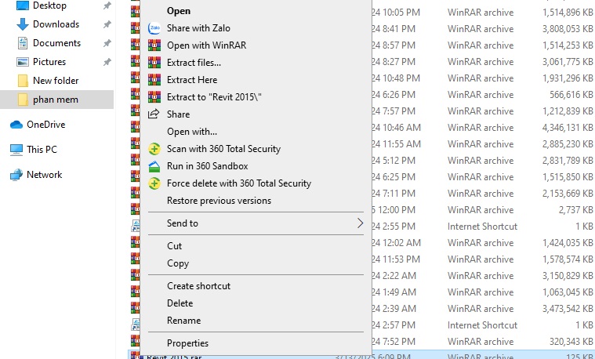
Task: Choose Rename in the context menu
Action: (x=183, y=321)
